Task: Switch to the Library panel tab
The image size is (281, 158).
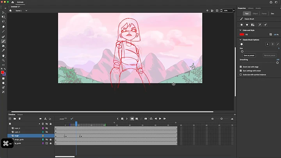Action: [x=250, y=8]
